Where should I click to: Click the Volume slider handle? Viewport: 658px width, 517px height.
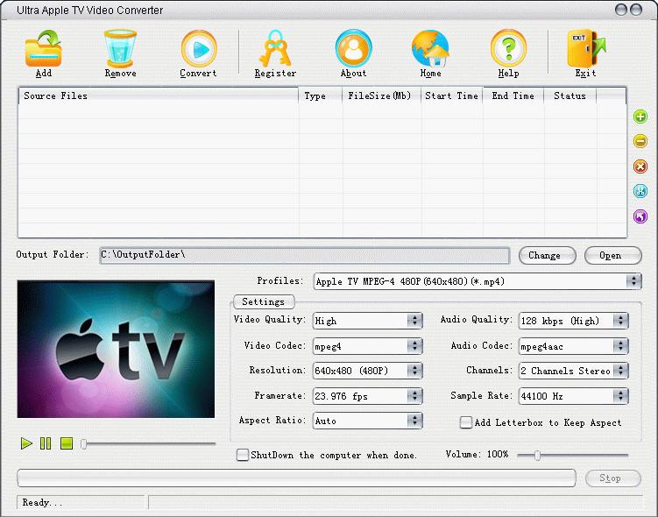(537, 455)
